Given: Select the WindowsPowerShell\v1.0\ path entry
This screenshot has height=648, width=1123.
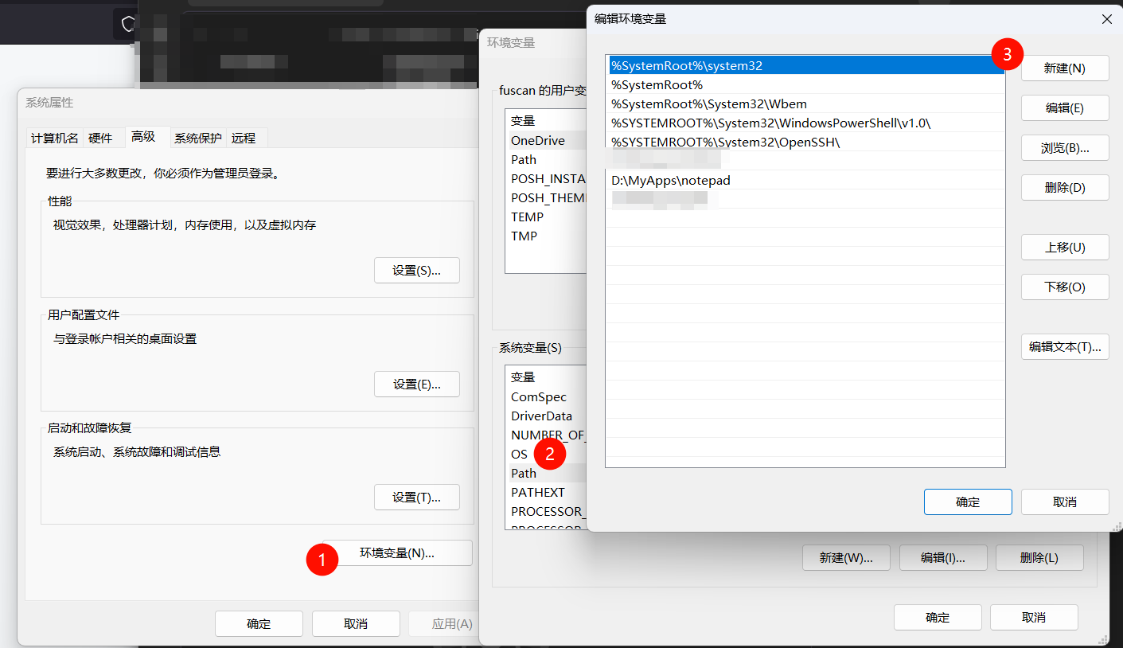Looking at the screenshot, I should 770,123.
